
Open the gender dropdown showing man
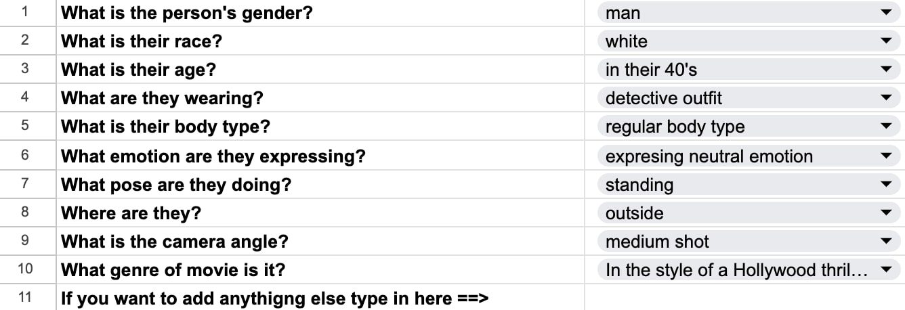[x=885, y=13]
